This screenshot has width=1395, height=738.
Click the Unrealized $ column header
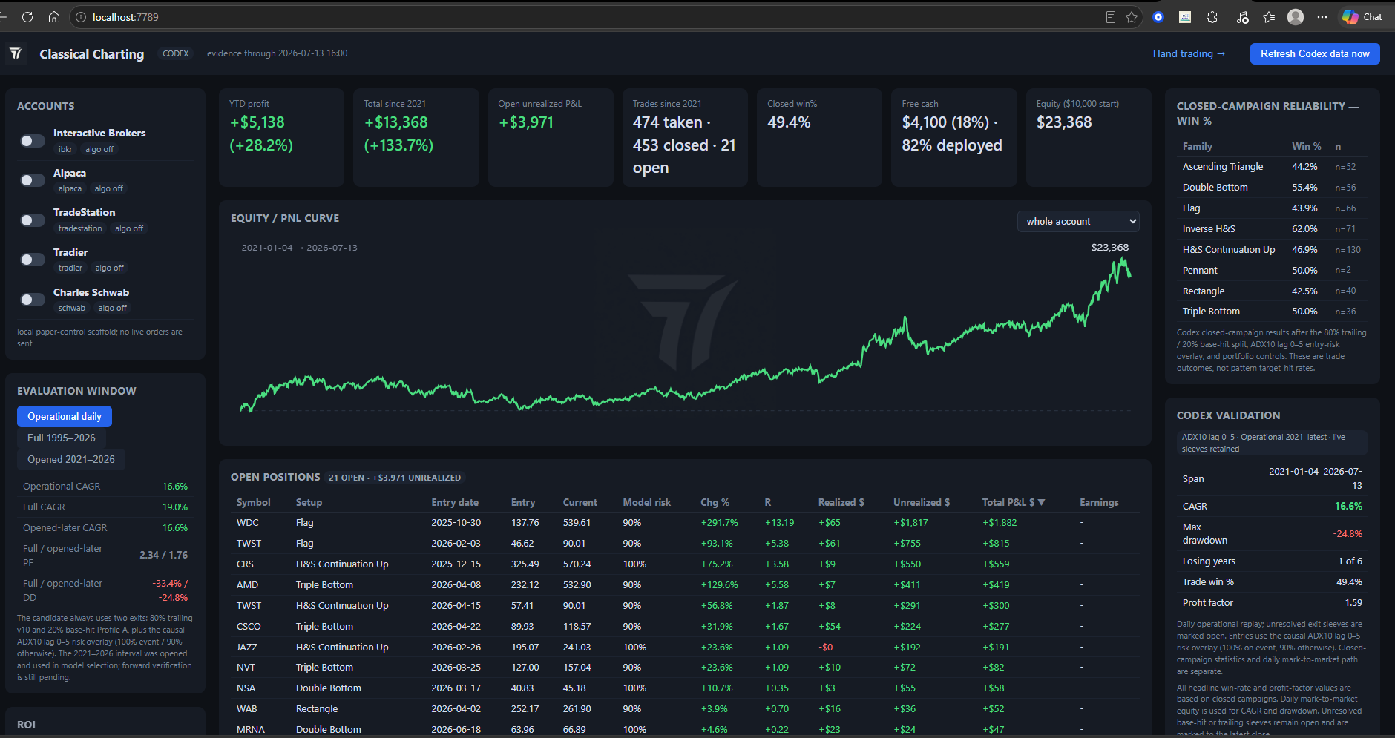[922, 502]
